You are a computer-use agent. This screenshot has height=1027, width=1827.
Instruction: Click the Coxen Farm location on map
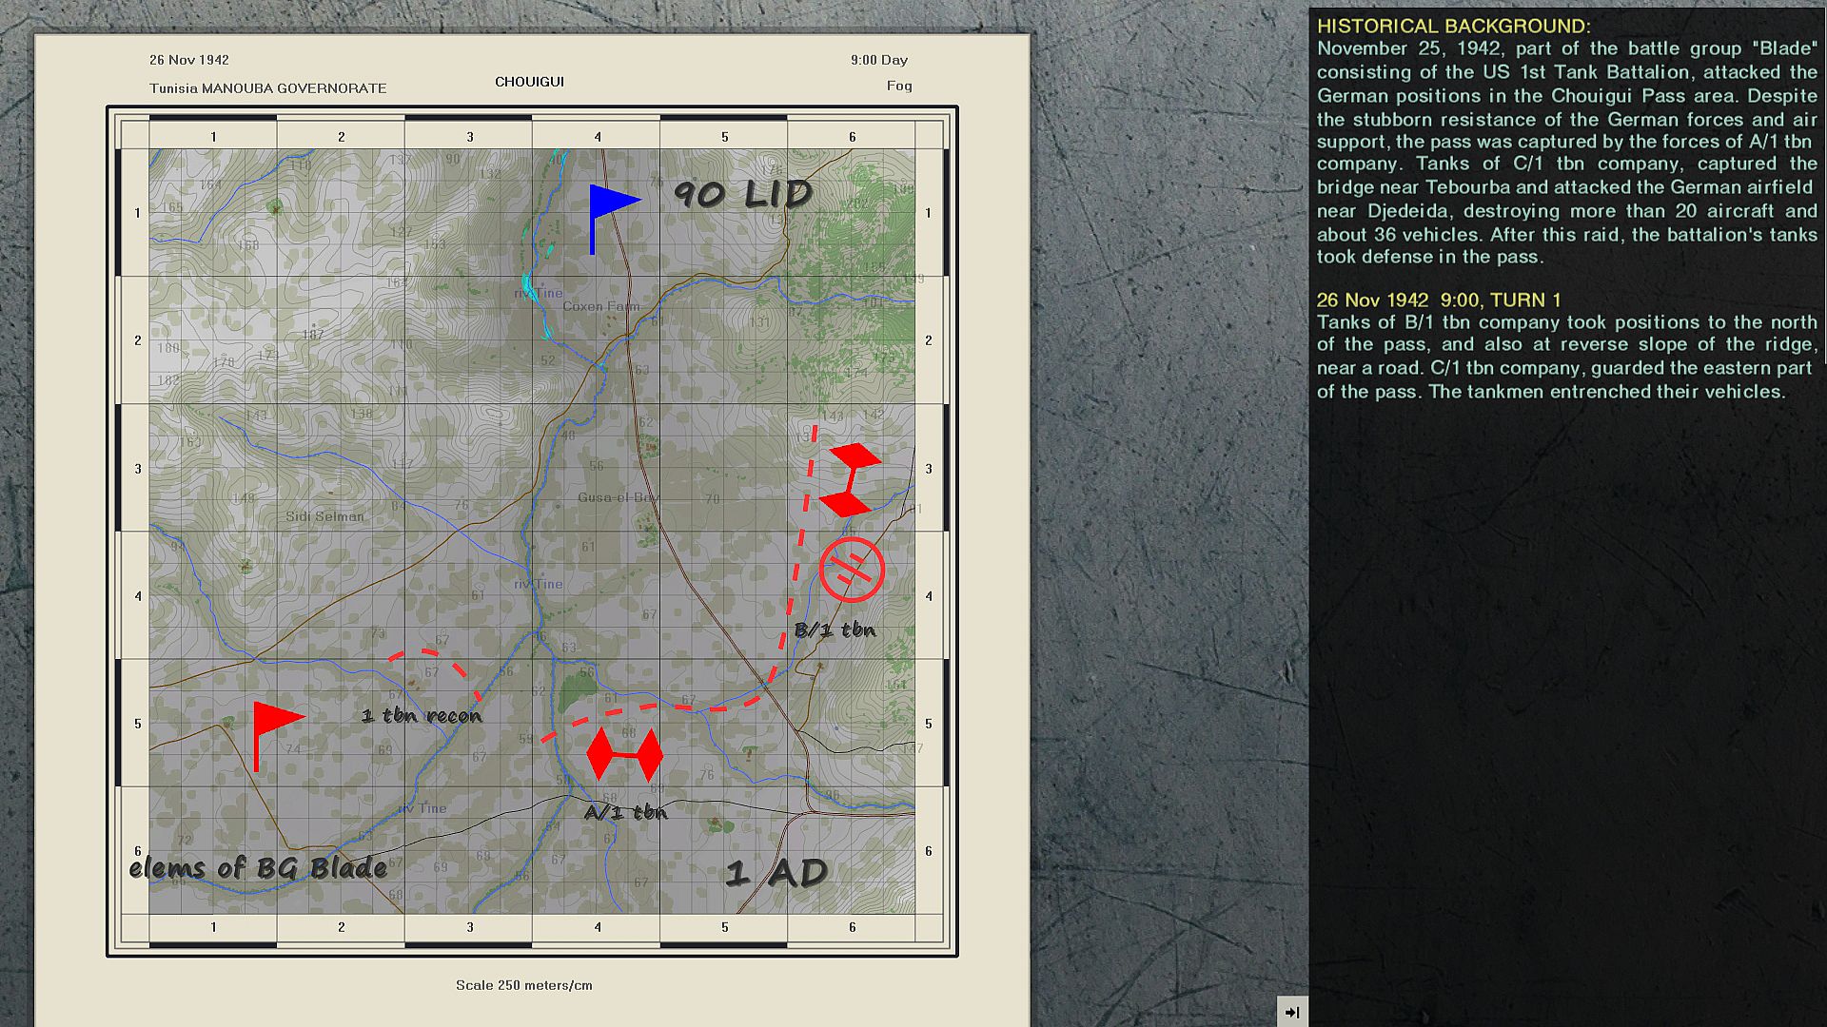[601, 306]
